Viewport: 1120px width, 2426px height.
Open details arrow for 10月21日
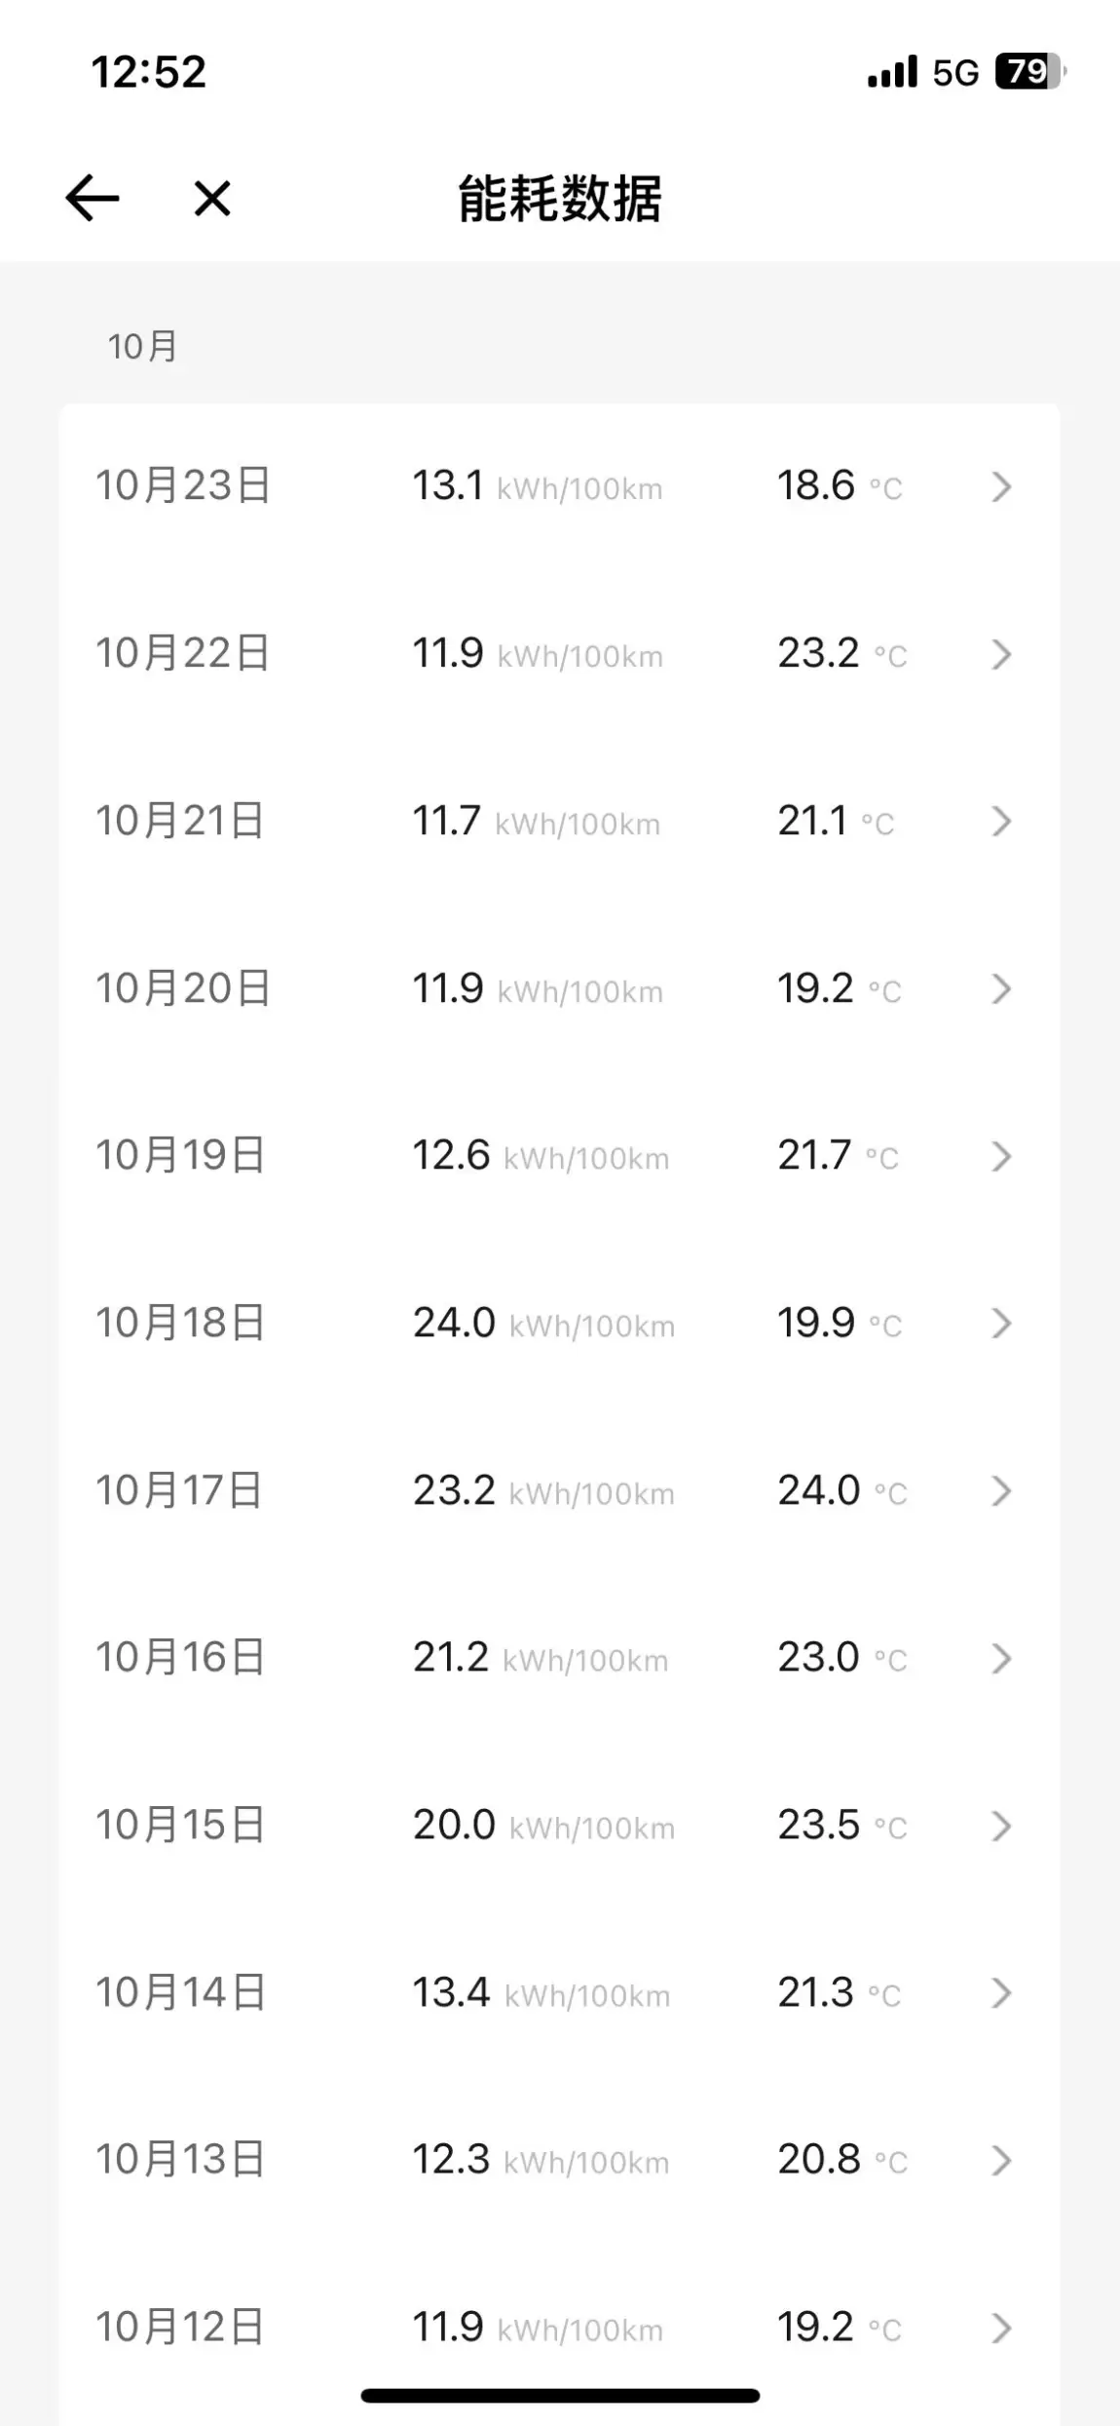[1001, 822]
